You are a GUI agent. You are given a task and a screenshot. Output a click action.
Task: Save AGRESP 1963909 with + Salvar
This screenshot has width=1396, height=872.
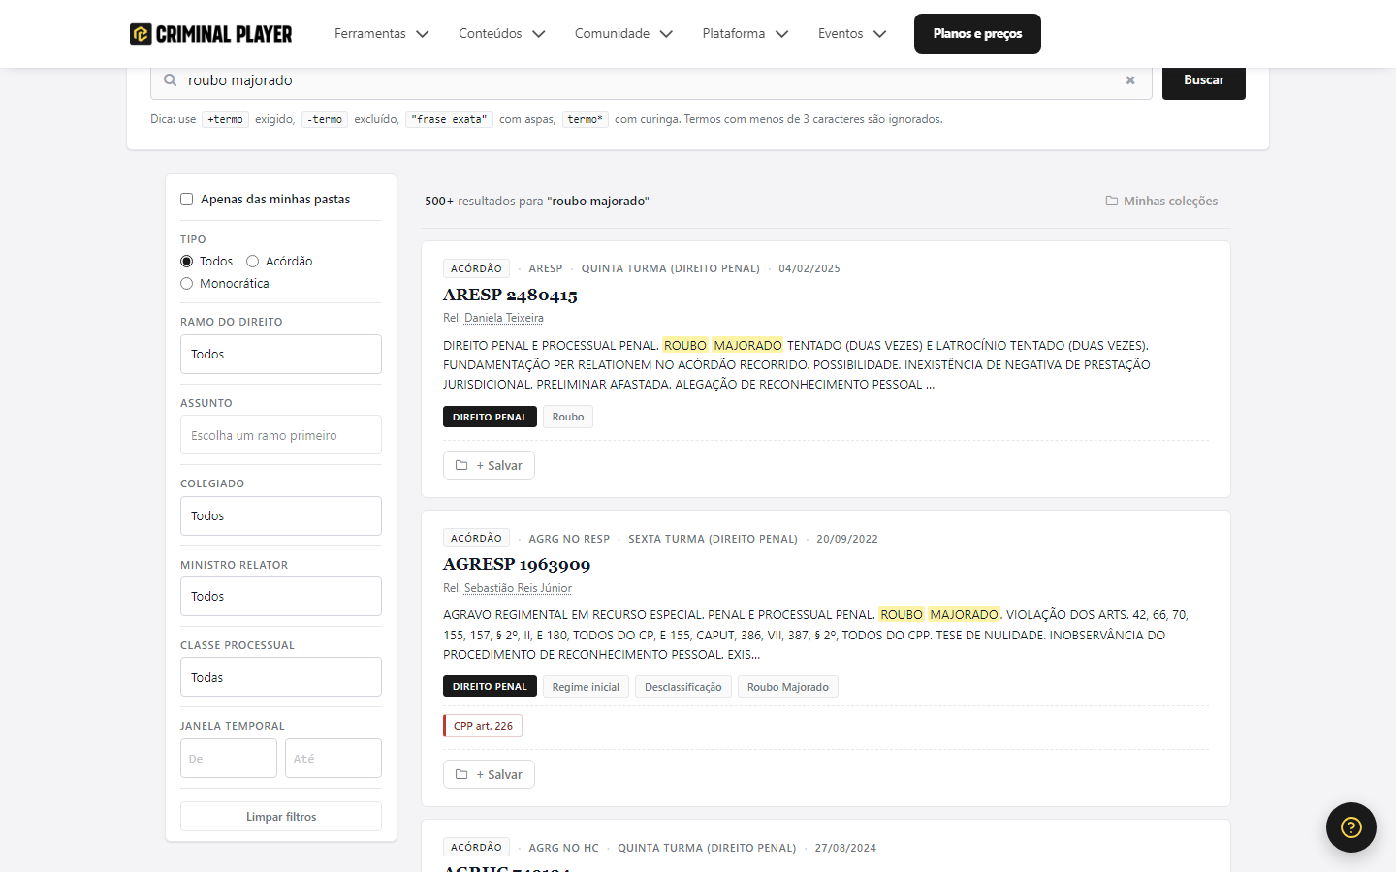[x=489, y=774]
